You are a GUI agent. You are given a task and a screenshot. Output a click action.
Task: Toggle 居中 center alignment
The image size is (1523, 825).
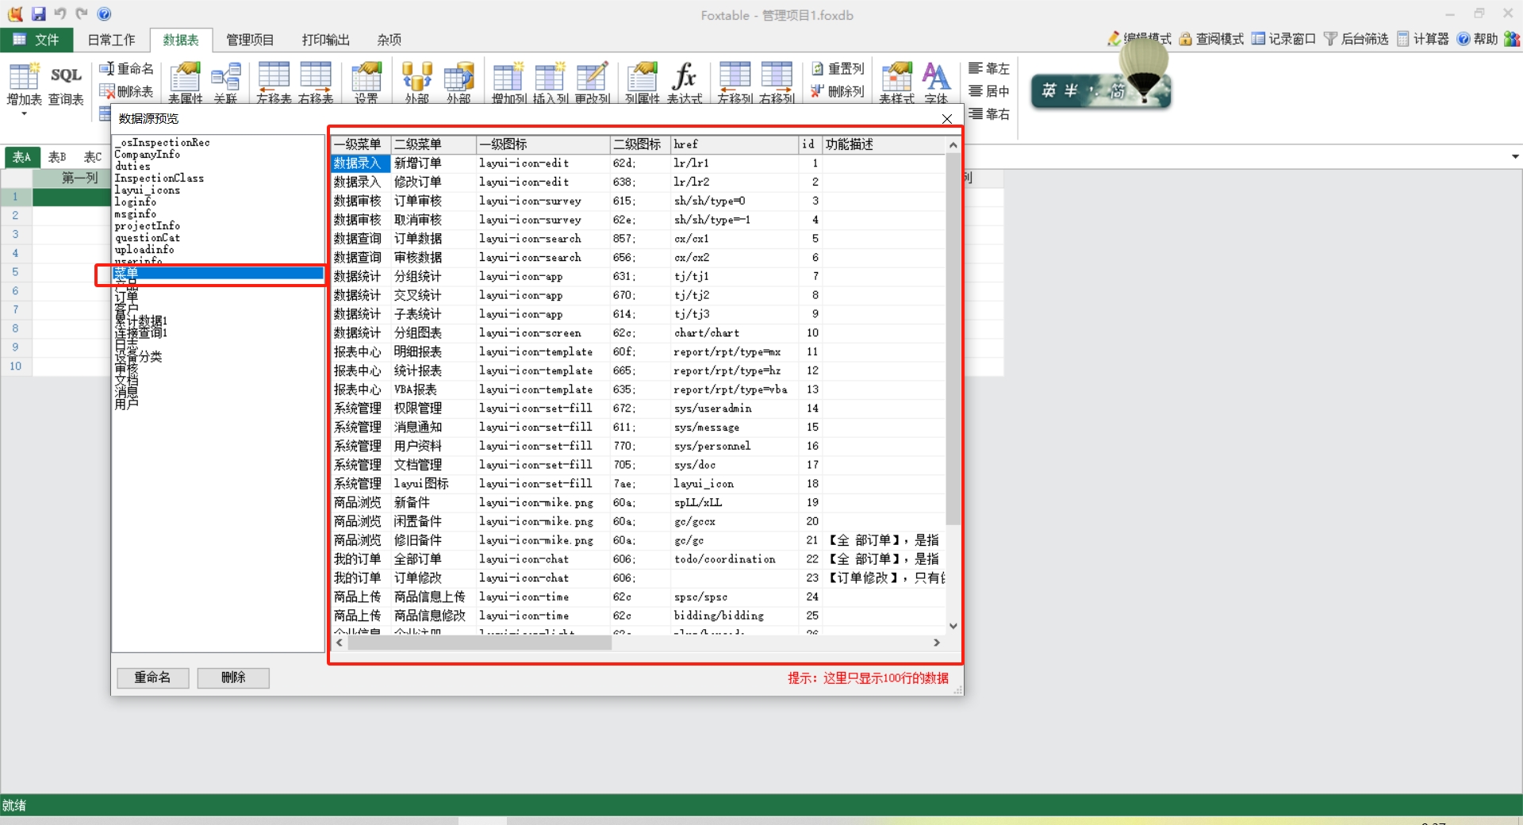coord(989,91)
